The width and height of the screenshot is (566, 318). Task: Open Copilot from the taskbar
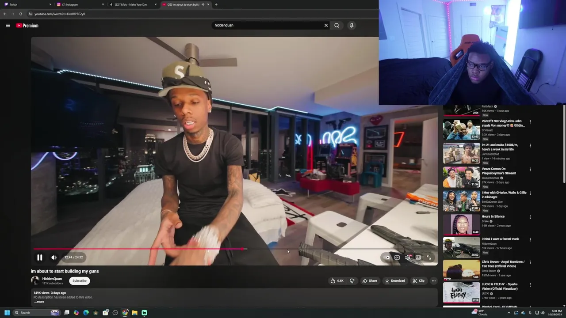pyautogui.click(x=76, y=313)
